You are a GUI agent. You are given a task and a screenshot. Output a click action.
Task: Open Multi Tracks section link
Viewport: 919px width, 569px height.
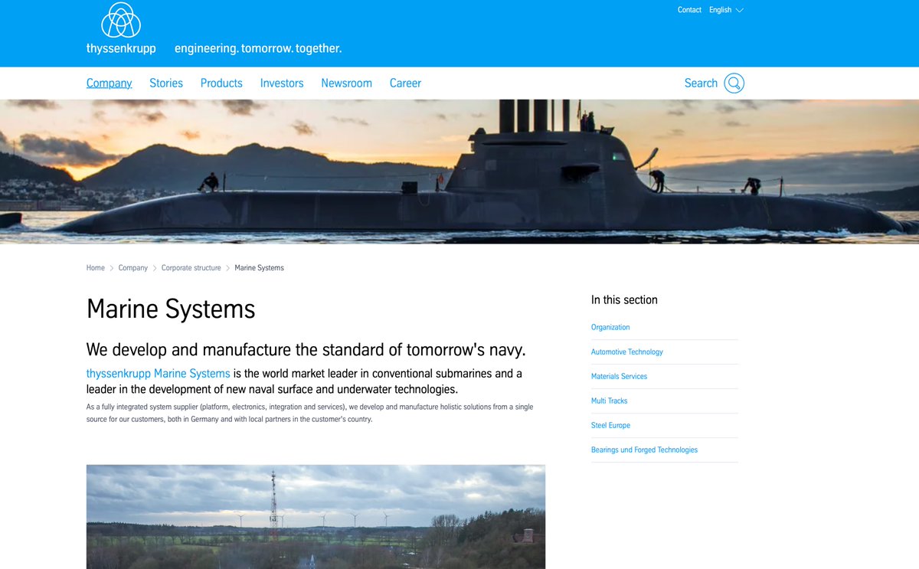[610, 401]
